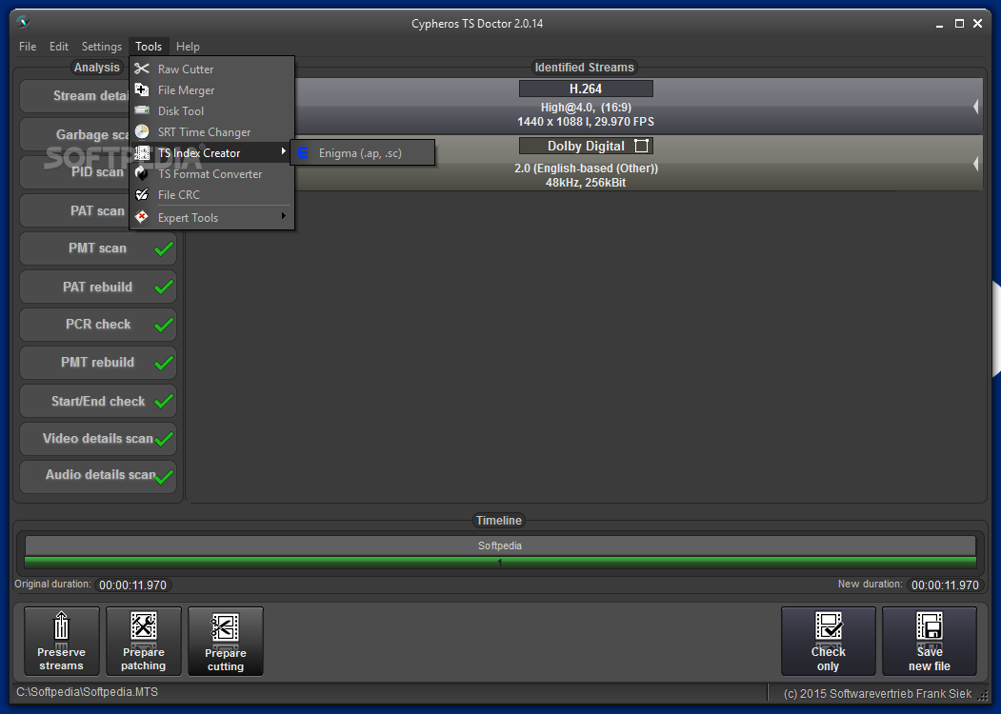Toggle the Dolby Digital stream checkbox
This screenshot has width=1001, height=714.
pyautogui.click(x=641, y=146)
